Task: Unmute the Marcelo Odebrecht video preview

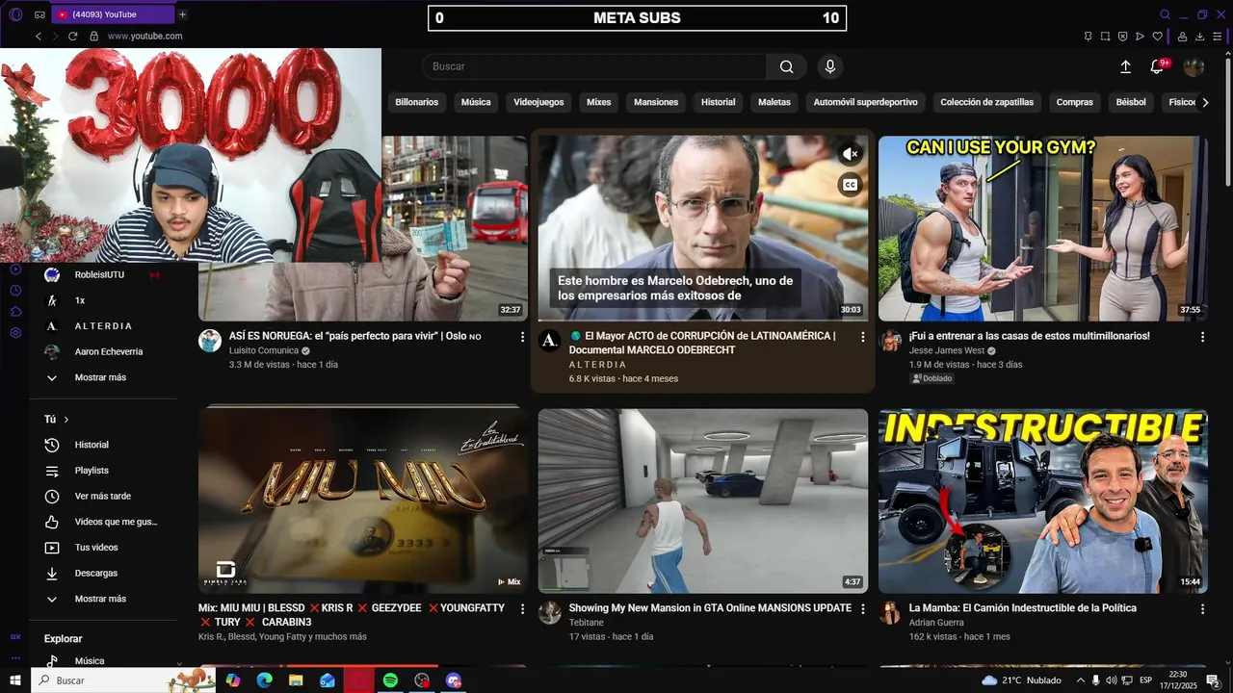Action: point(850,154)
